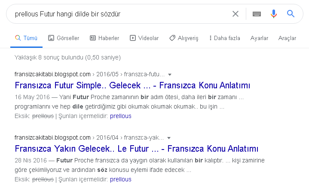Click the Haberler news icon

click(93, 38)
